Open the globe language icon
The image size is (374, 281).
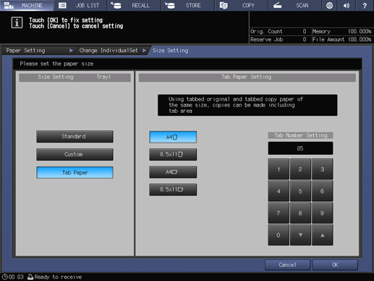coord(329,5)
